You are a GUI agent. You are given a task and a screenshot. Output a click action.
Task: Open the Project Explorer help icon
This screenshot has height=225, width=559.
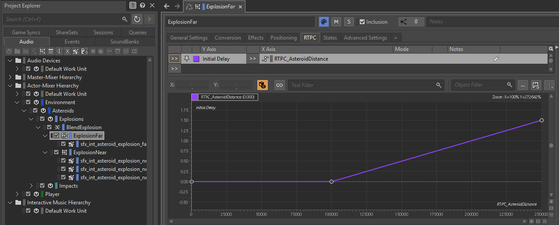pyautogui.click(x=142, y=6)
